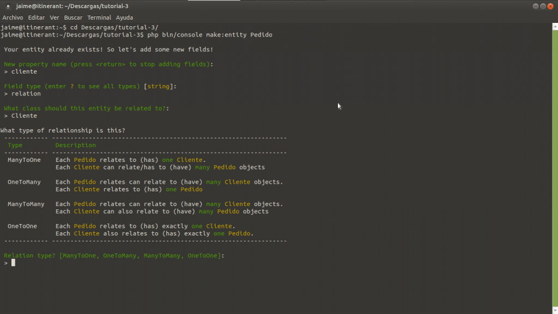Click the 'php bin/console make:entity Pedido' command
This screenshot has width=558, height=314.
210,35
